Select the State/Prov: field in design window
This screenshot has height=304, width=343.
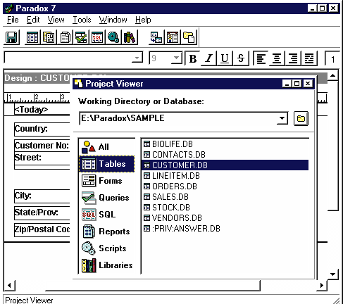point(42,213)
